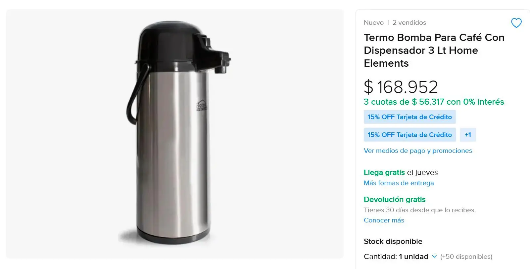This screenshot has height=269, width=530.
Task: Click the first 15% OFF Tarjeta de Crédito badge
Action: click(410, 117)
